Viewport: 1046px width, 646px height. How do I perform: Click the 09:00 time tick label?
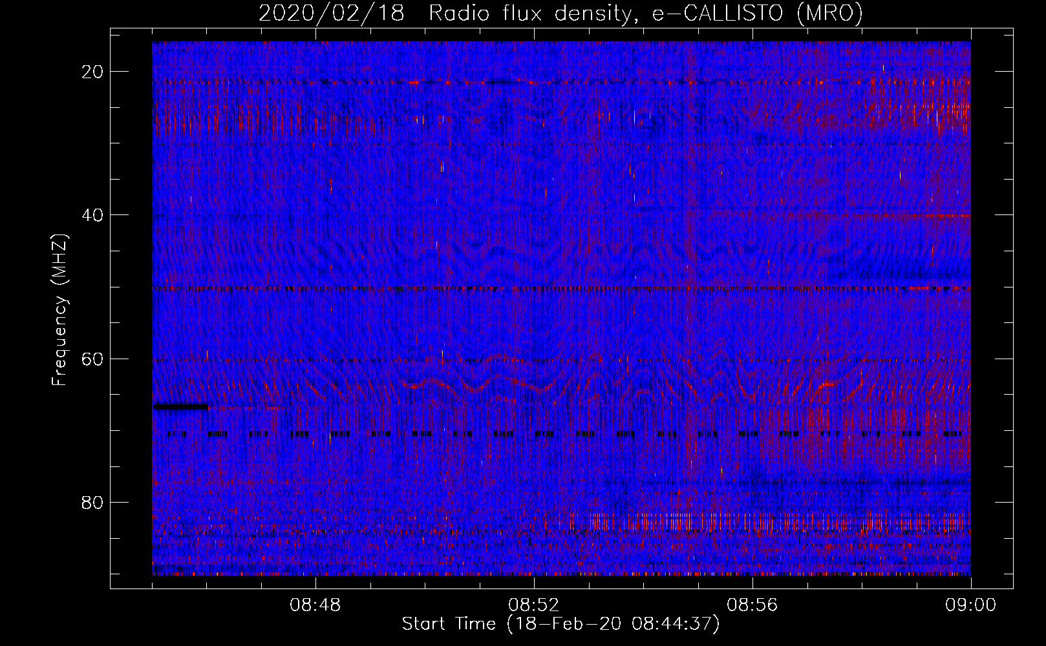pyautogui.click(x=970, y=605)
